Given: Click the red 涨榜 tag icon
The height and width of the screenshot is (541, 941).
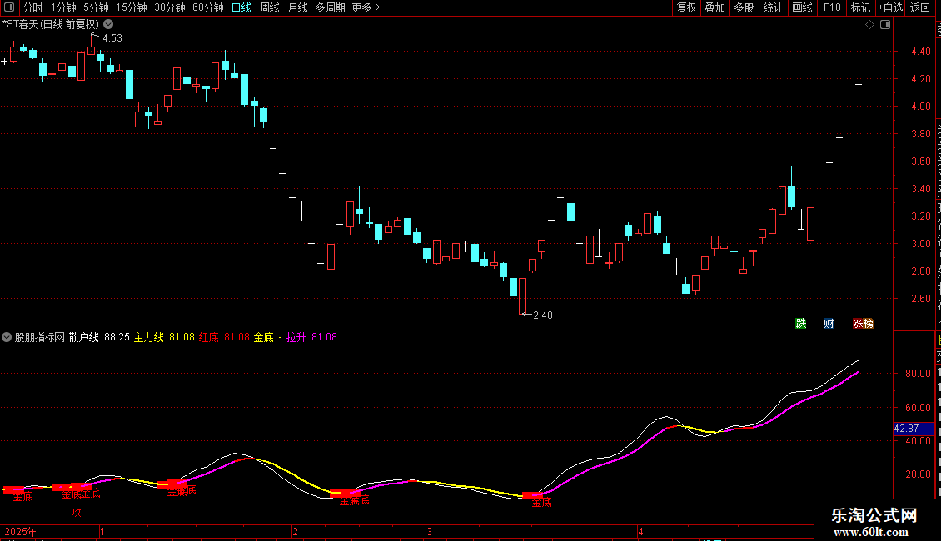Looking at the screenshot, I should [x=863, y=323].
